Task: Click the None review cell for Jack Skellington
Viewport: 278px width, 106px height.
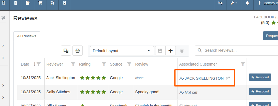Action: [x=139, y=78]
